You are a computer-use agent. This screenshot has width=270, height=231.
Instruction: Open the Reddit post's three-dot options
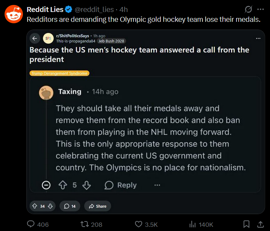tap(258, 38)
